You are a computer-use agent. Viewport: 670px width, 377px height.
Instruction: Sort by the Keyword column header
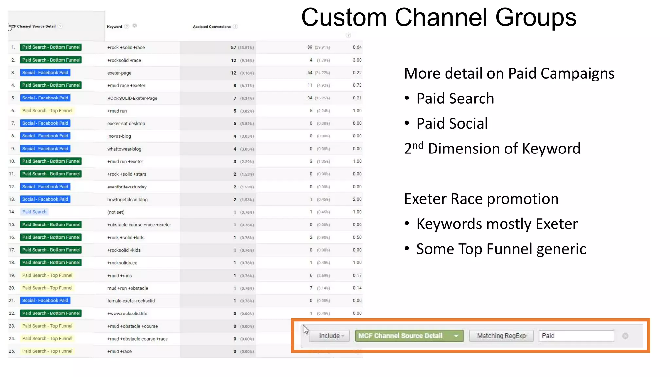(x=115, y=27)
